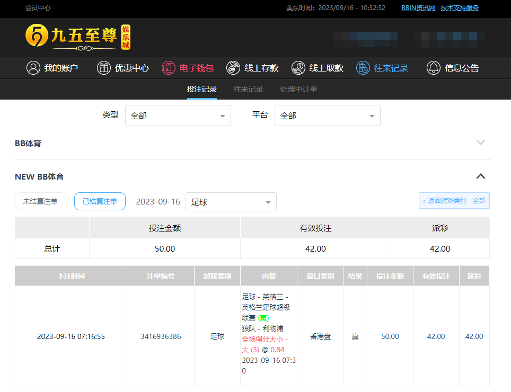The height and width of the screenshot is (392, 511).
Task: Click the 线上存款 deposit icon
Action: pyautogui.click(x=233, y=68)
